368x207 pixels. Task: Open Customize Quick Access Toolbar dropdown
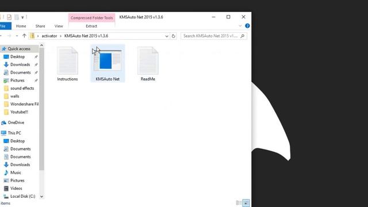point(22,17)
